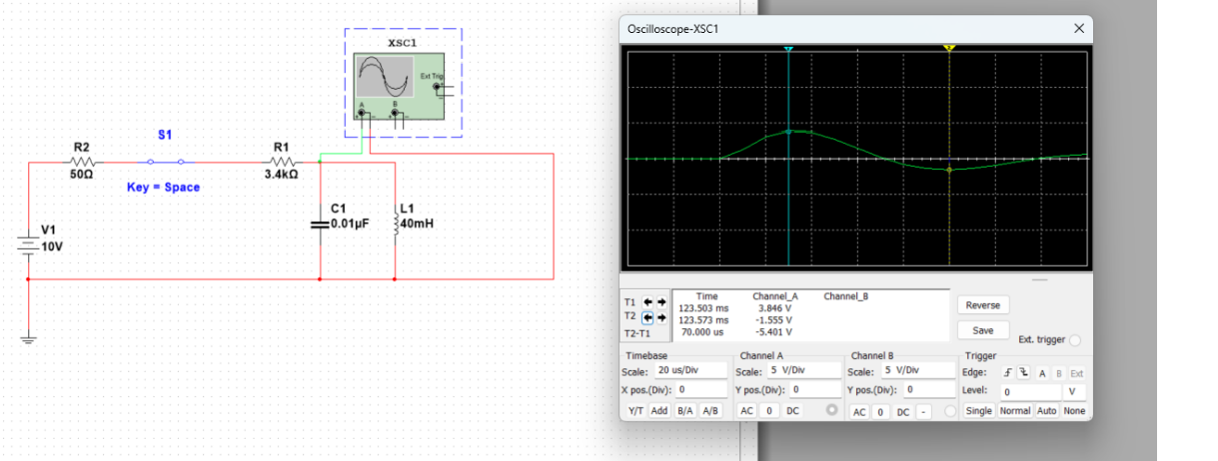Click the Save button
The width and height of the screenshot is (1218, 461).
click(x=983, y=330)
